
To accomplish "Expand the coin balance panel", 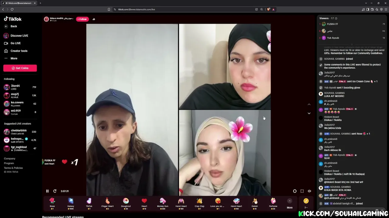I will [x=306, y=203].
